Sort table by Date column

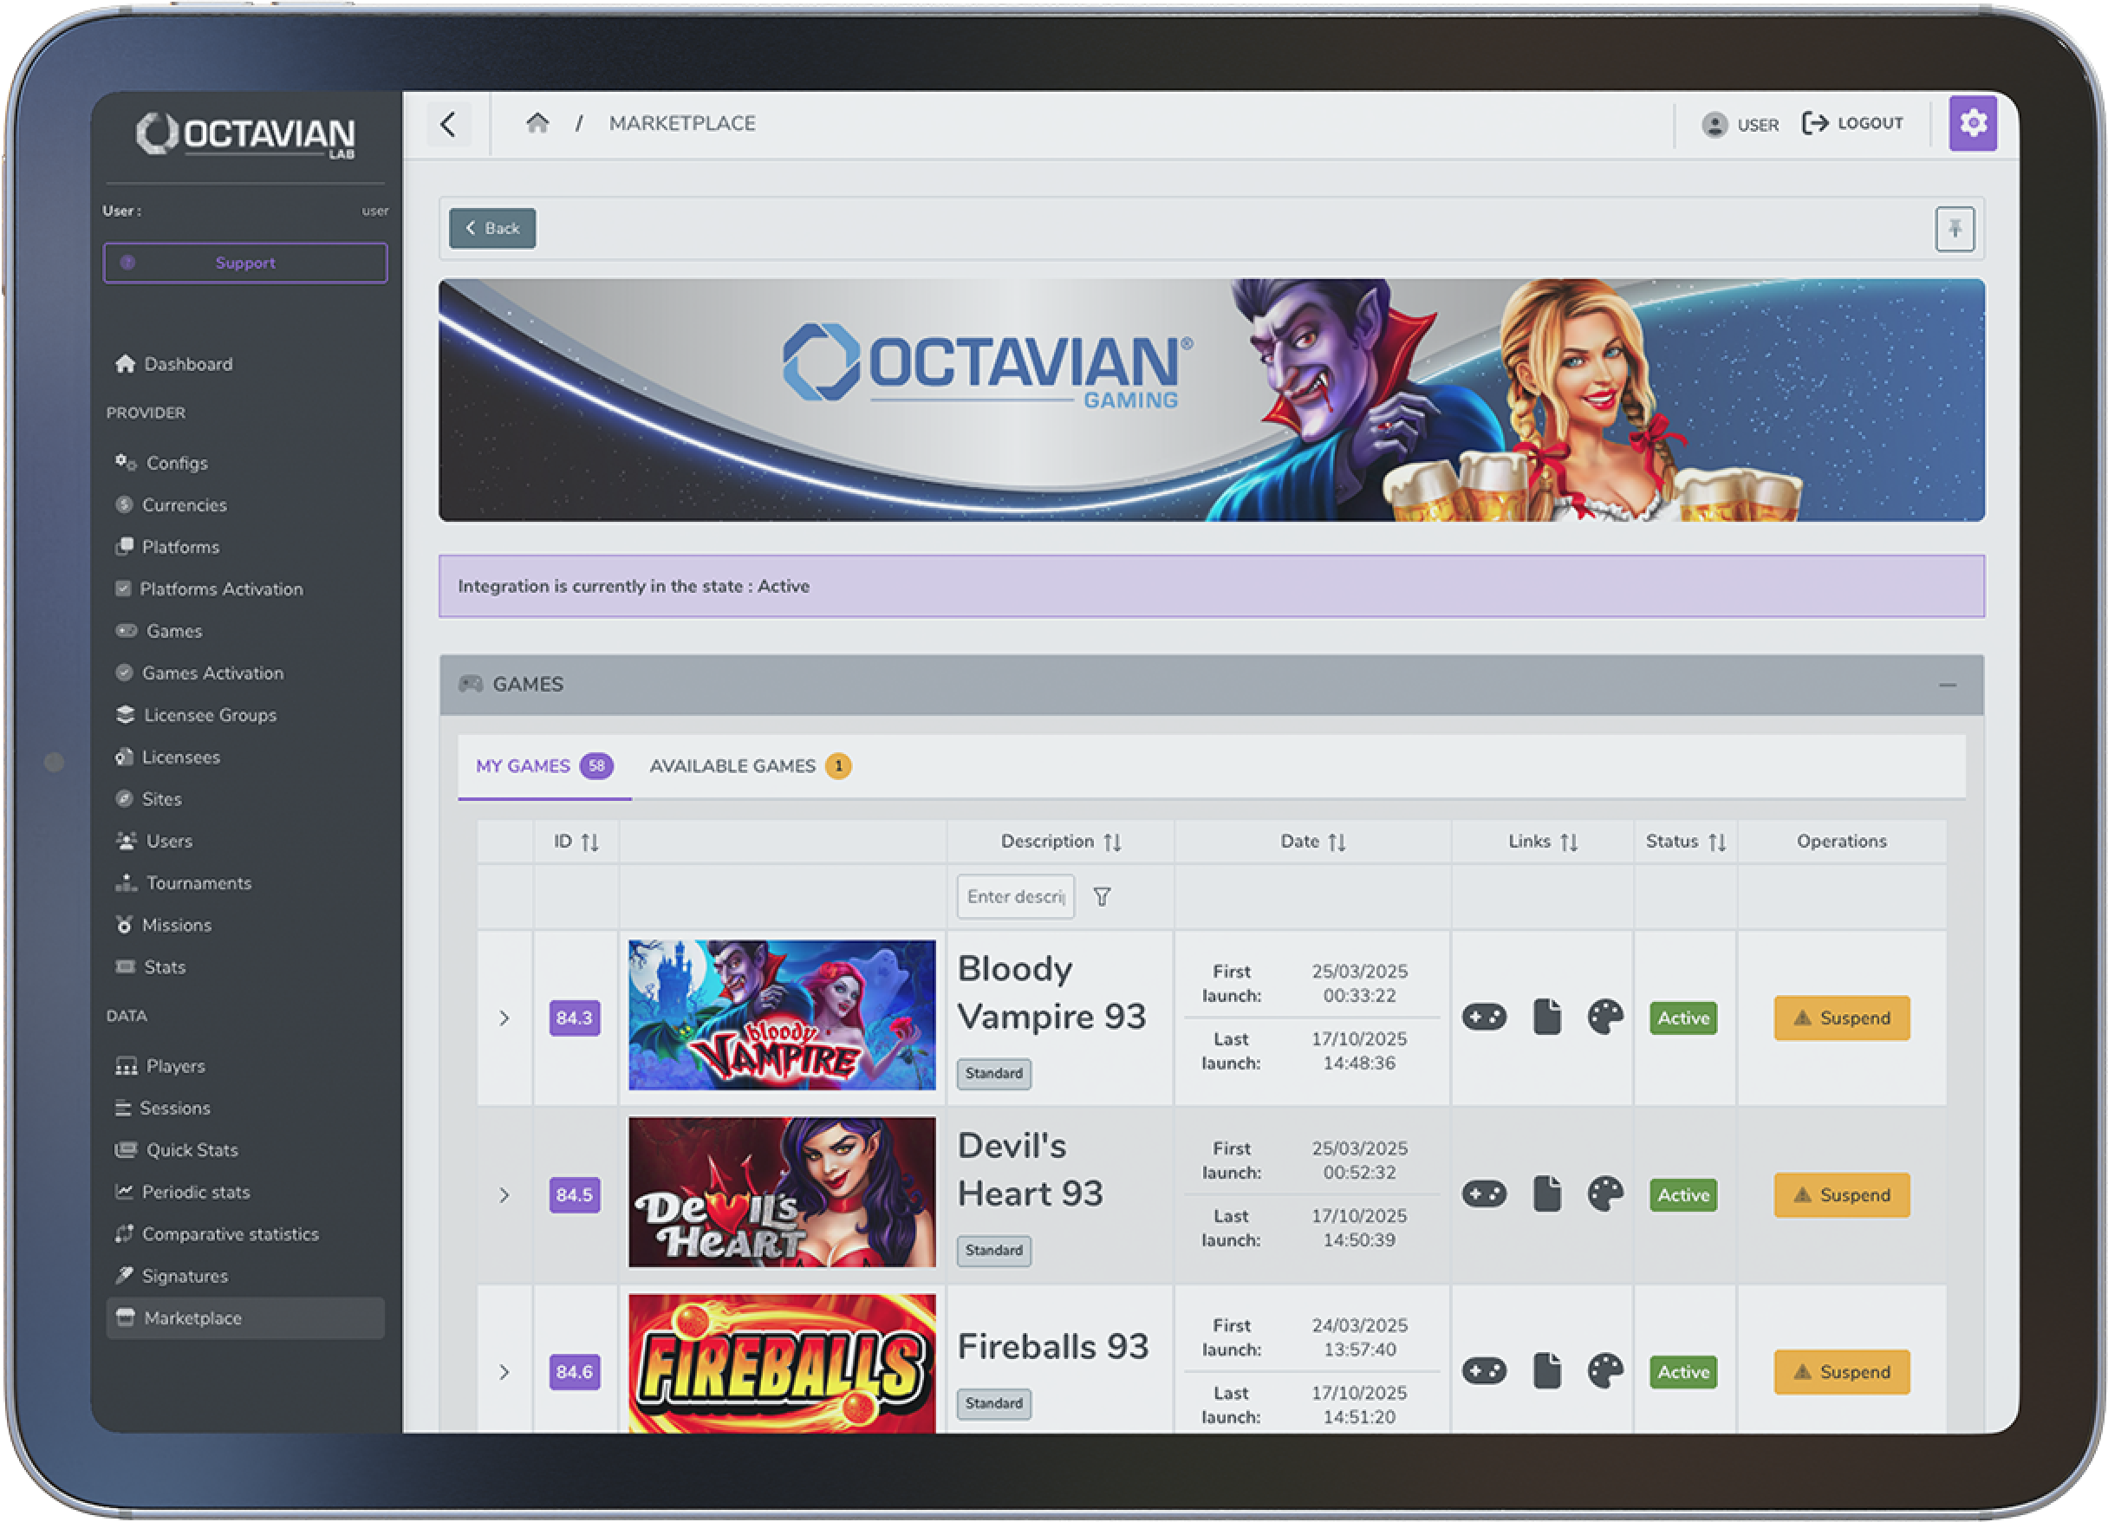point(1337,842)
